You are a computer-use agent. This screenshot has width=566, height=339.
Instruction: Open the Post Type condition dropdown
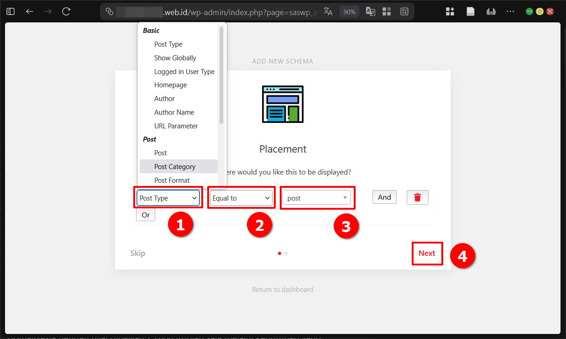(x=168, y=197)
